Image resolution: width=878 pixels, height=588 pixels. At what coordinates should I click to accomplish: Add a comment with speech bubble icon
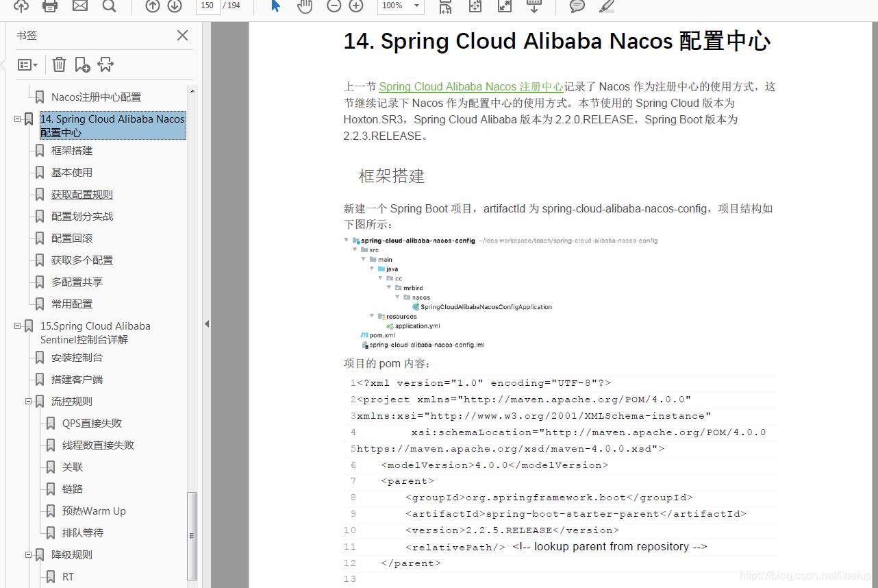coord(577,5)
